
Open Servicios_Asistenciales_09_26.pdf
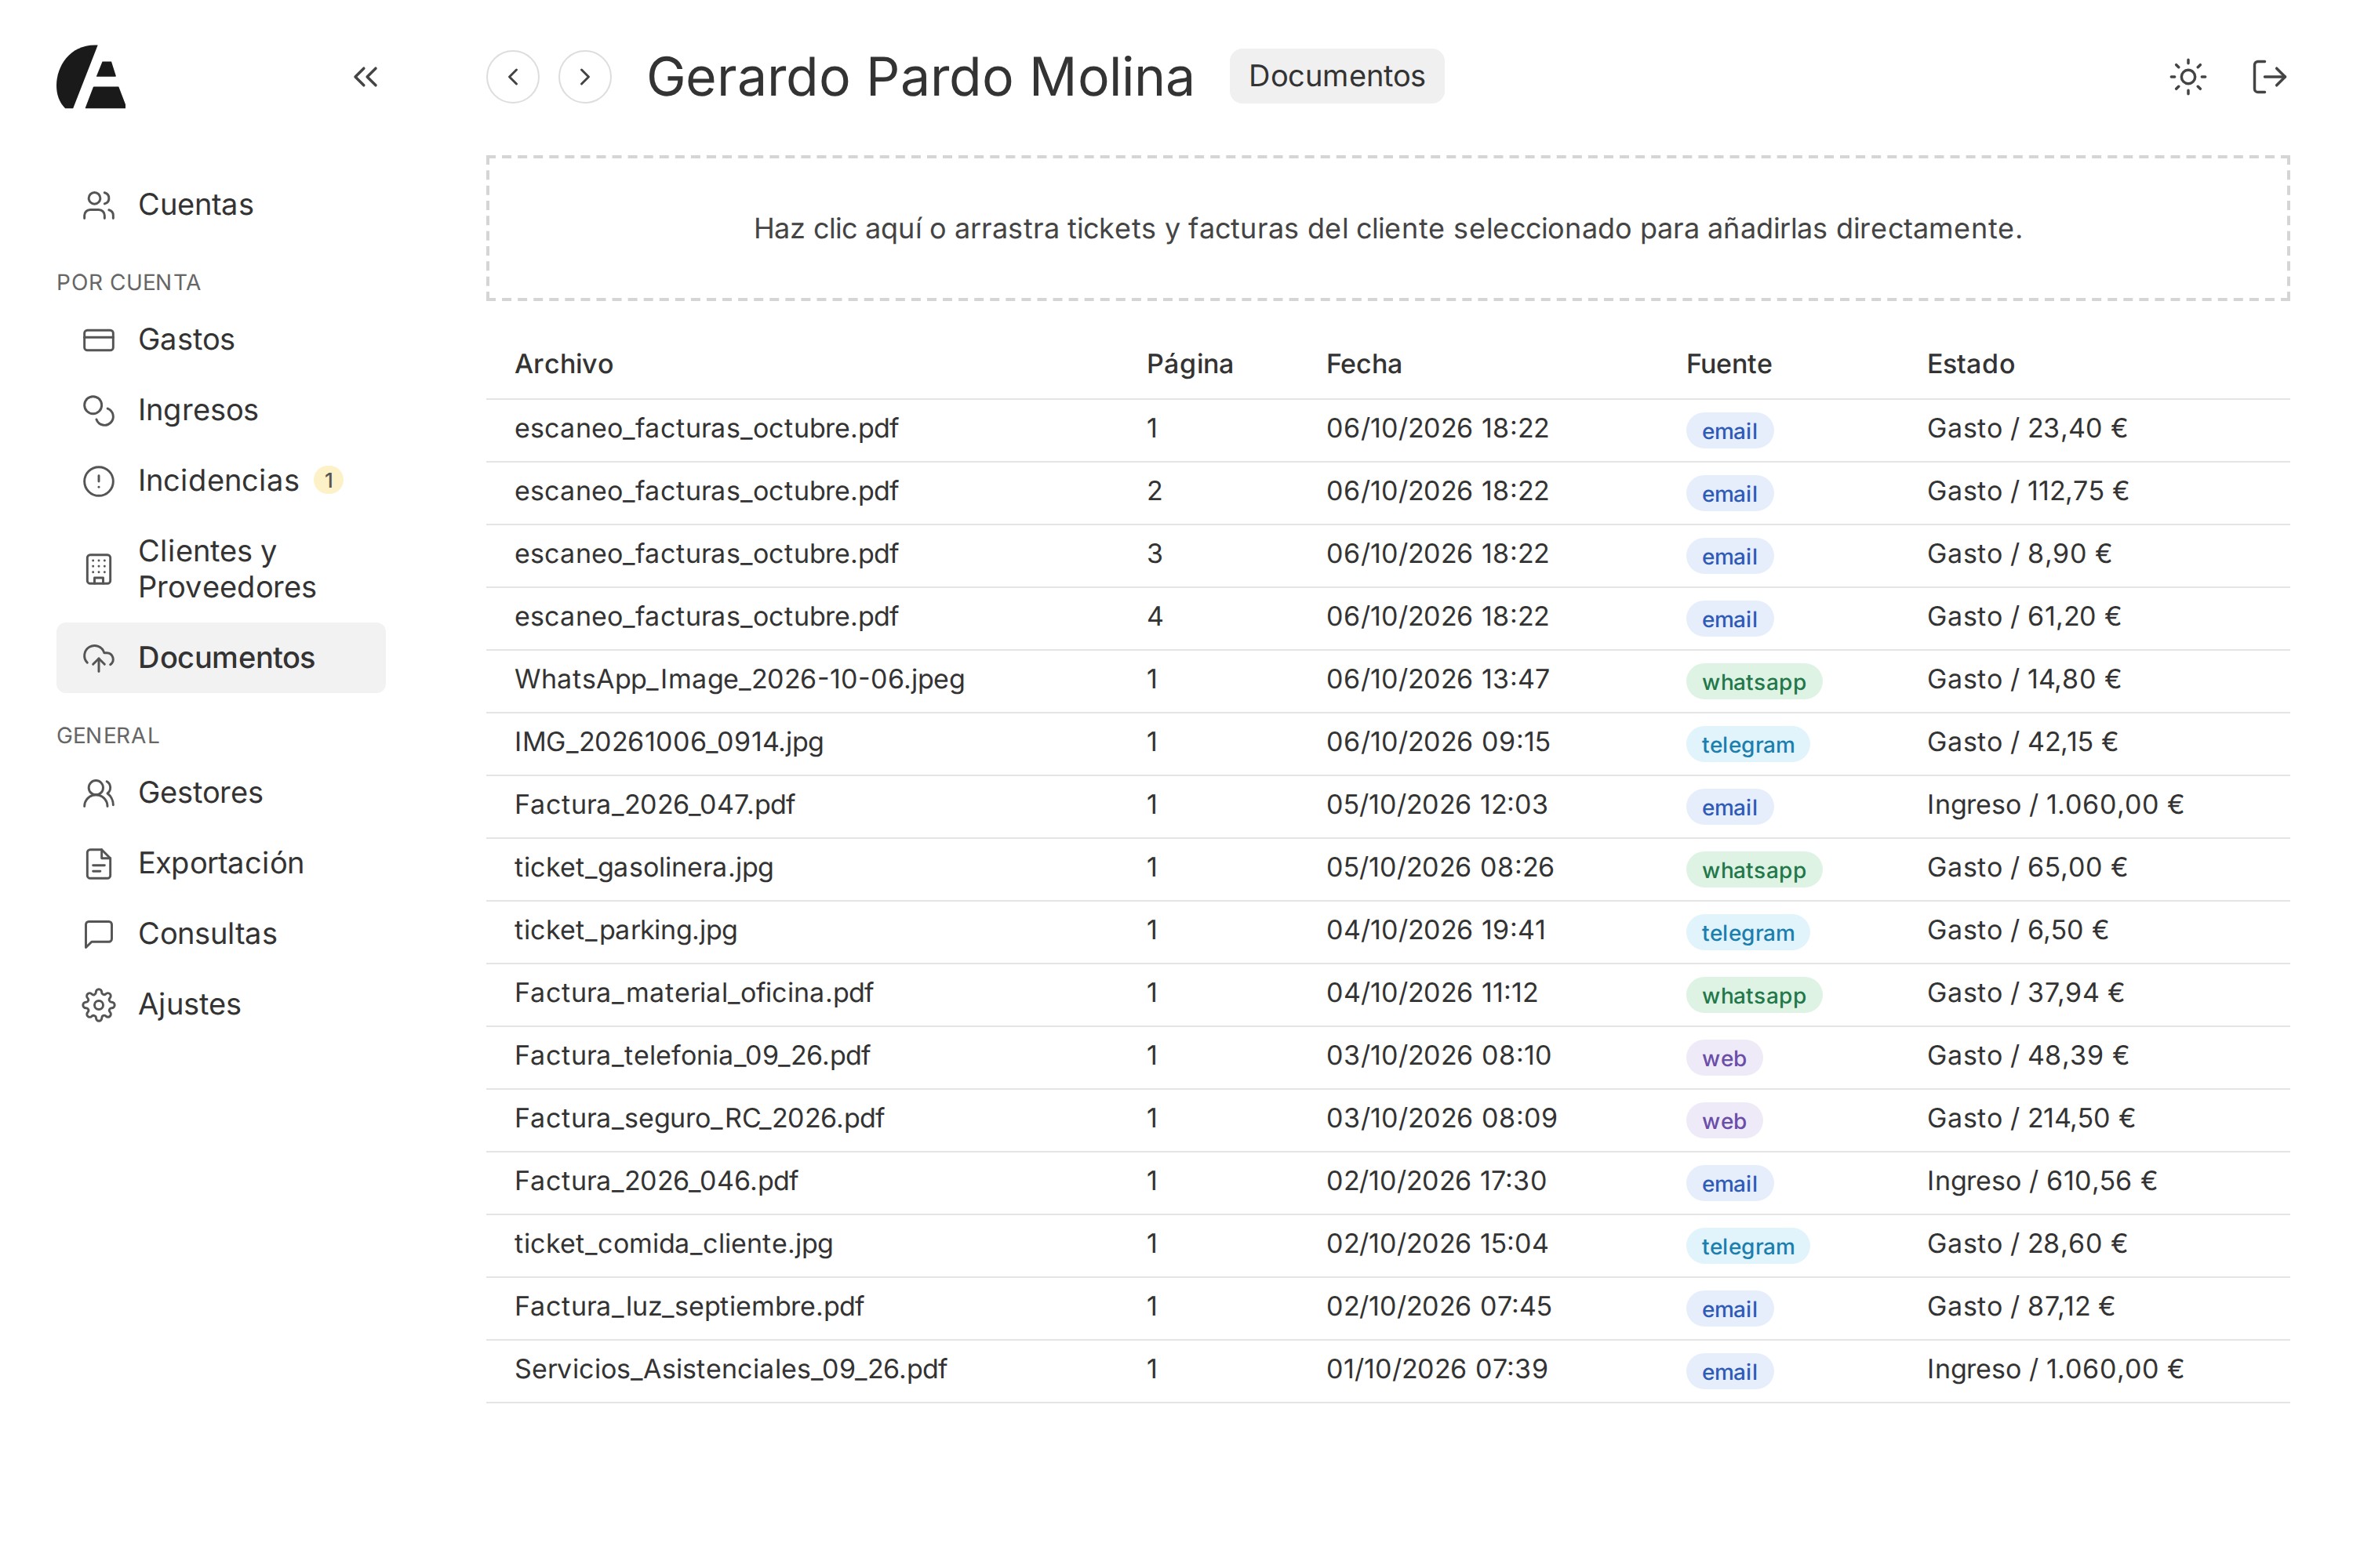(1387, 1371)
